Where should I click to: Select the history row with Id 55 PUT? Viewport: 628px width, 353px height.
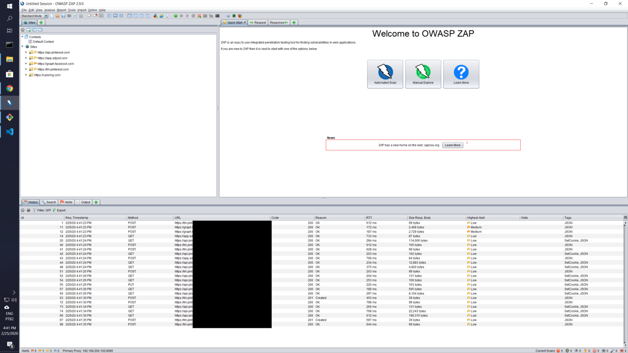[x=322, y=285]
